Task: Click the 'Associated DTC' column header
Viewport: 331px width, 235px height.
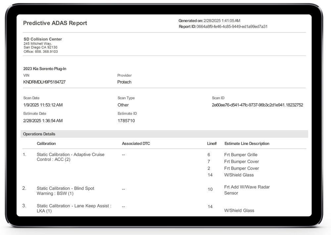Action: point(136,143)
